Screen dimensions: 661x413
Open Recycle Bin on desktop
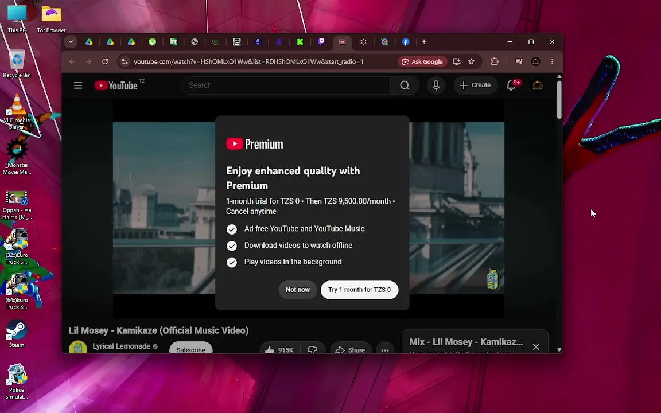click(17, 64)
